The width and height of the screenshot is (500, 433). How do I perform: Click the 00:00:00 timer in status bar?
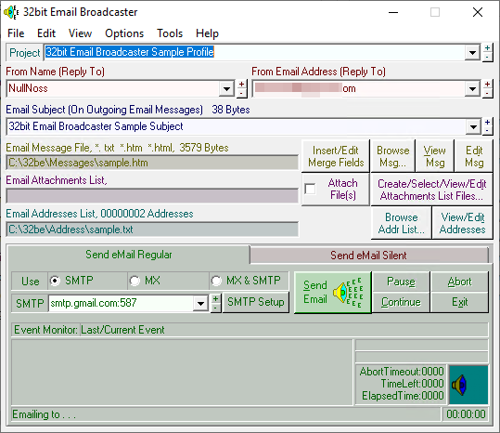tap(466, 414)
